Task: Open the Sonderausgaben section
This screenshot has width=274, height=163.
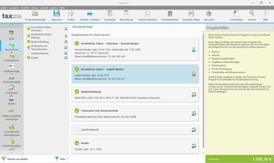Action: [11, 143]
